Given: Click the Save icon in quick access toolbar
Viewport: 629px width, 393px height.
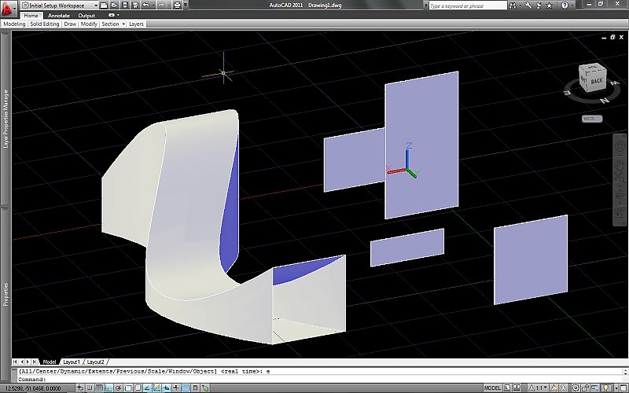Looking at the screenshot, I should click(125, 6).
